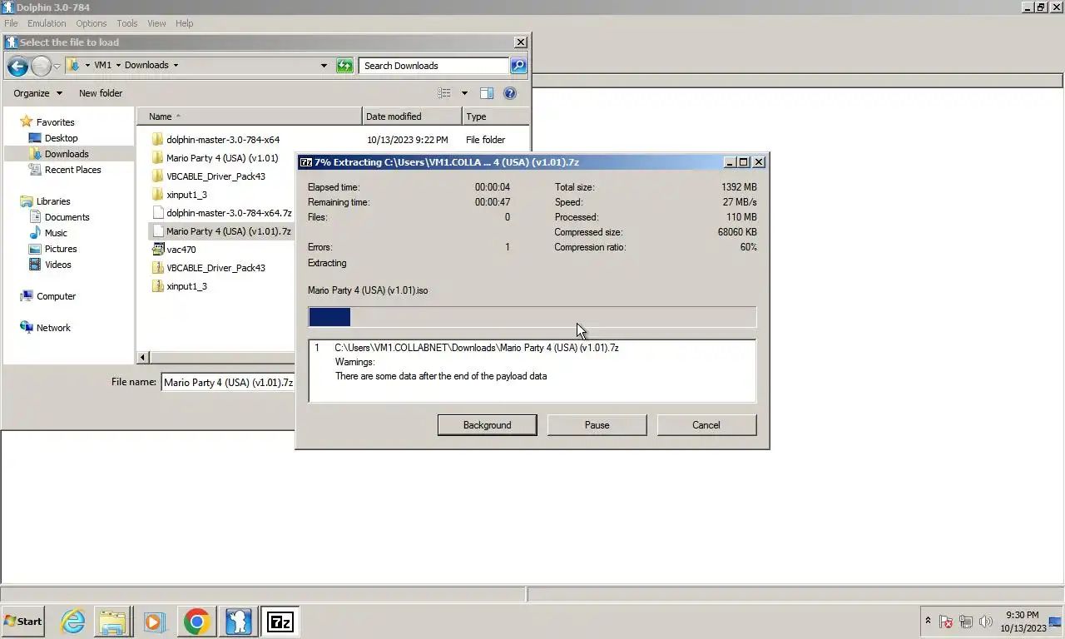Viewport: 1065px width, 639px height.
Task: Click the horizontal scrollbar left arrow
Action: [143, 358]
